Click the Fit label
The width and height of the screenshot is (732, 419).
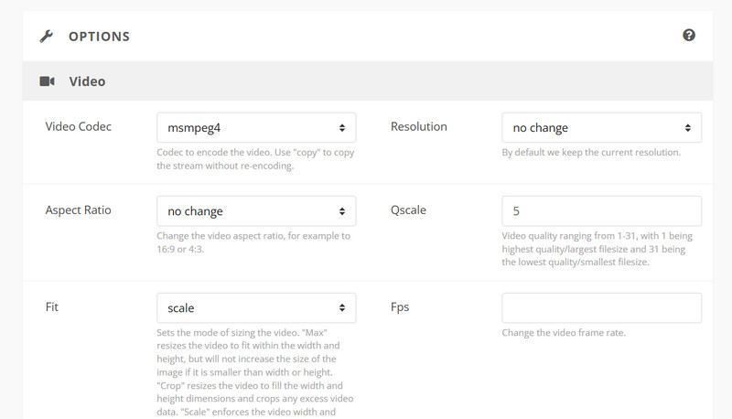52,306
